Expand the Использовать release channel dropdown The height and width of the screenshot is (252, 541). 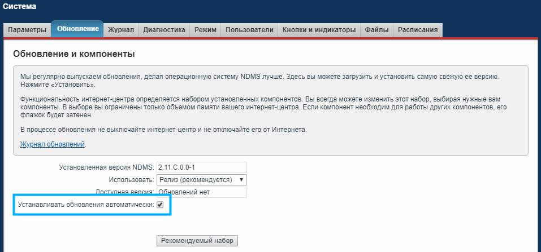click(x=202, y=180)
